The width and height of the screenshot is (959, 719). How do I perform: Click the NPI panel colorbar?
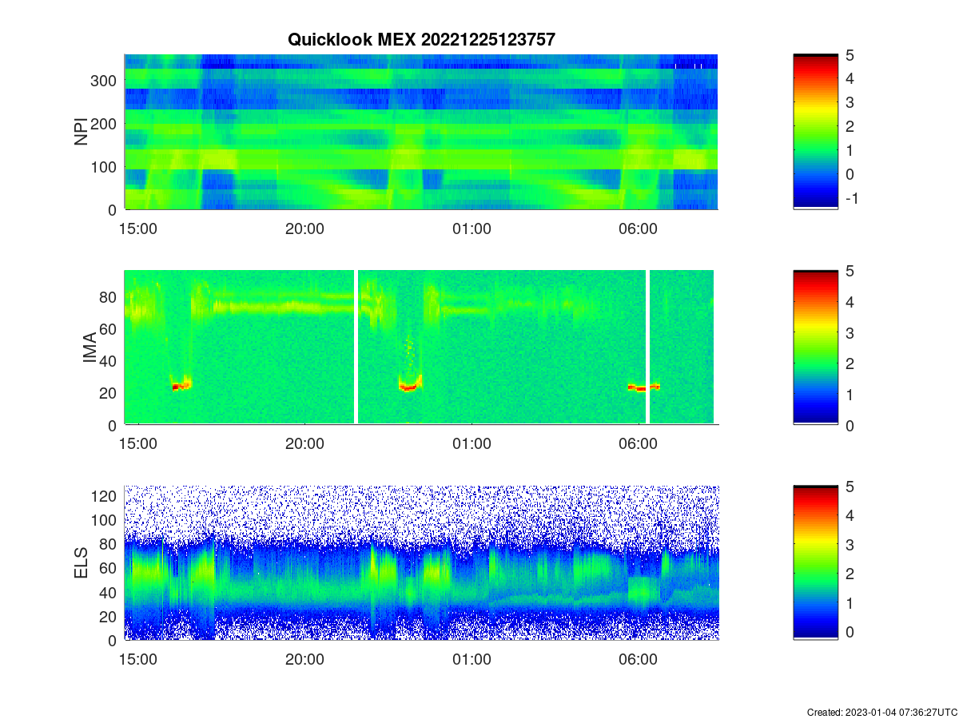(x=815, y=132)
